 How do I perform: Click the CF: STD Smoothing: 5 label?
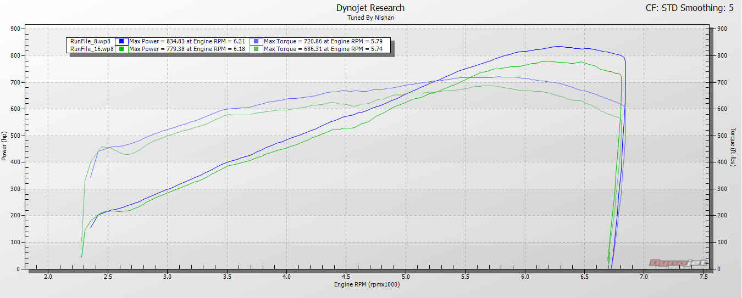point(692,8)
